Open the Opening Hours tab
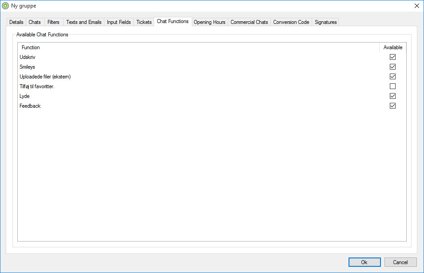This screenshot has width=424, height=273. tap(210, 22)
